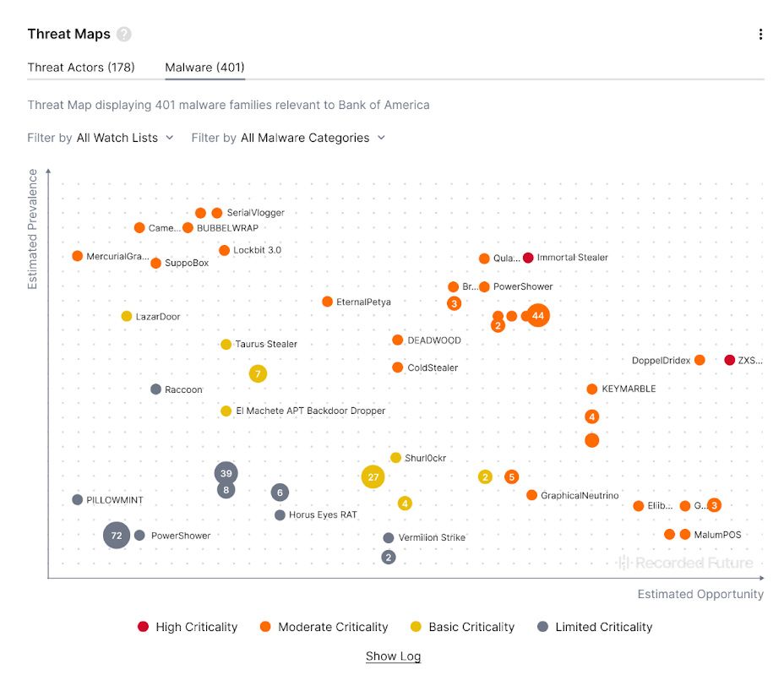The height and width of the screenshot is (686, 784).
Task: Click the large orange cluster labeled 44
Action: (x=538, y=315)
